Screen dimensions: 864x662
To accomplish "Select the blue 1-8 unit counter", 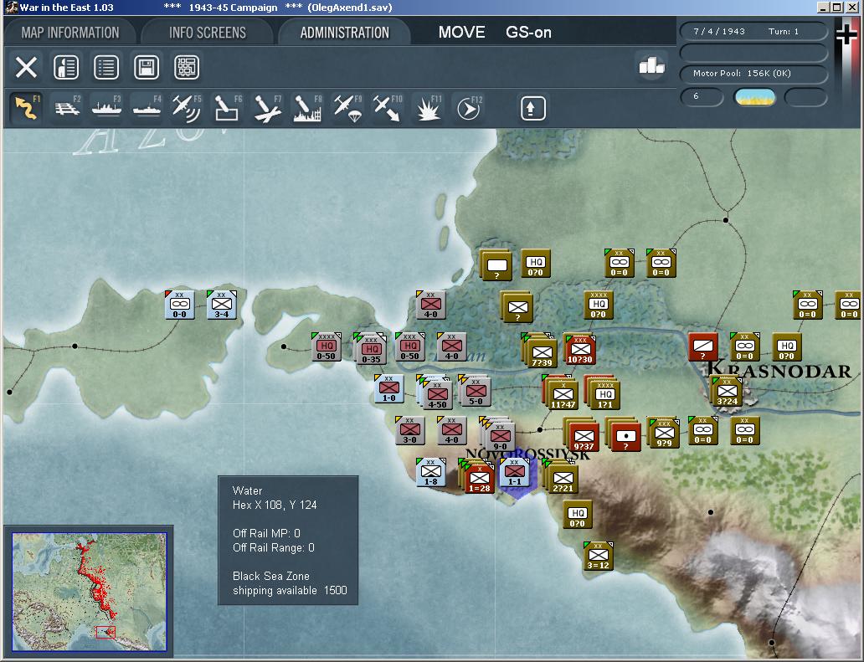I will pyautogui.click(x=431, y=472).
